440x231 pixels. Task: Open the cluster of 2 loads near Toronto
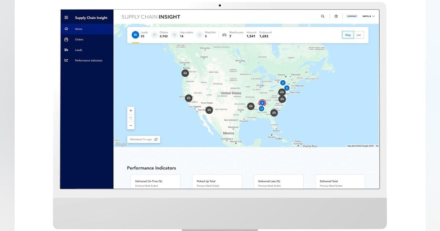click(x=283, y=83)
